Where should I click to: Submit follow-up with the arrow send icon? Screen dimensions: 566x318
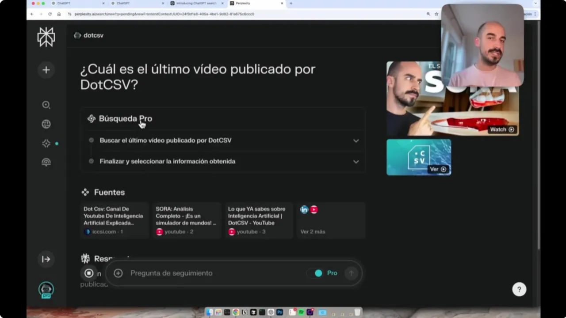pos(352,273)
